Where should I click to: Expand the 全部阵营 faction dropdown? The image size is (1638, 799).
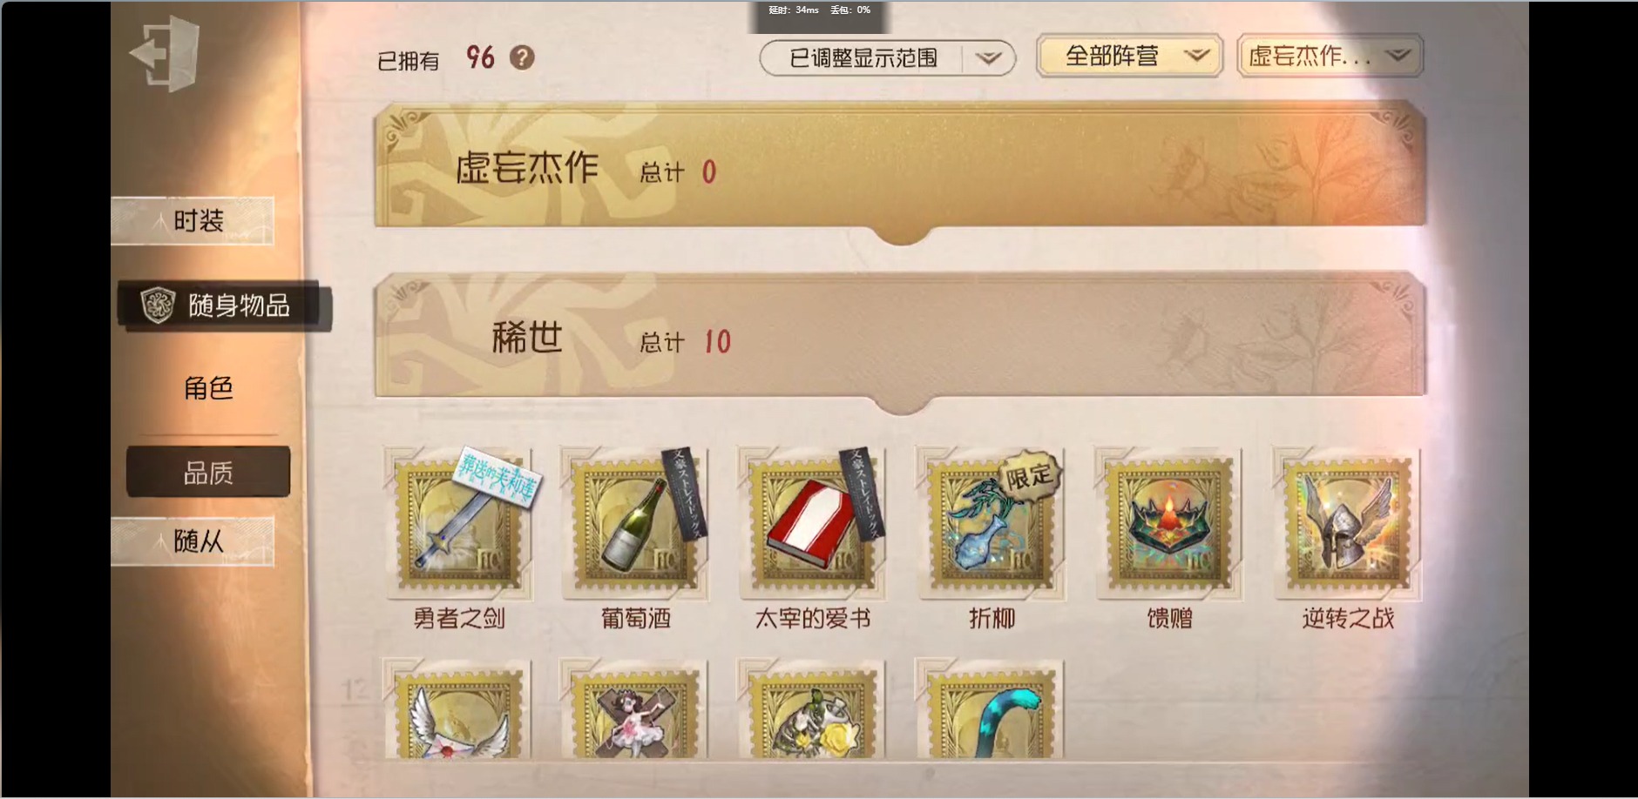tap(1130, 57)
